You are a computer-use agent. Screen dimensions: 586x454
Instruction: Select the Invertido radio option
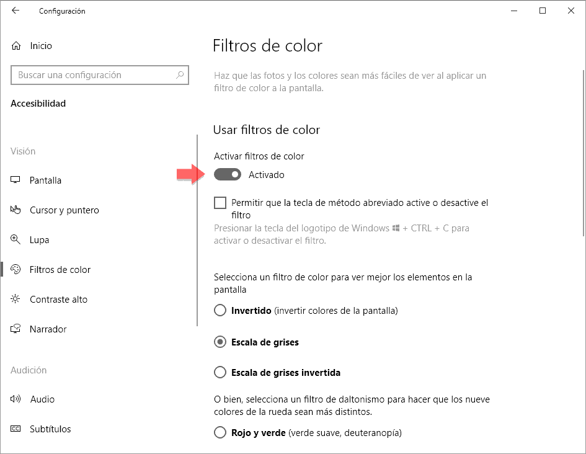tap(220, 310)
